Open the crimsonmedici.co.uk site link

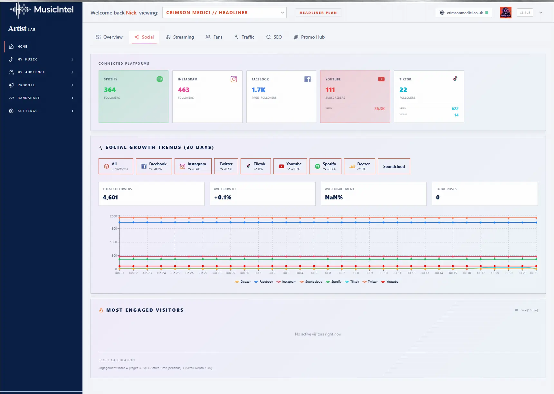[x=464, y=13]
